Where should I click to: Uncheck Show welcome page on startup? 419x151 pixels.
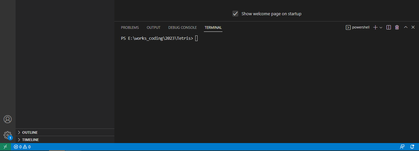coord(235,14)
